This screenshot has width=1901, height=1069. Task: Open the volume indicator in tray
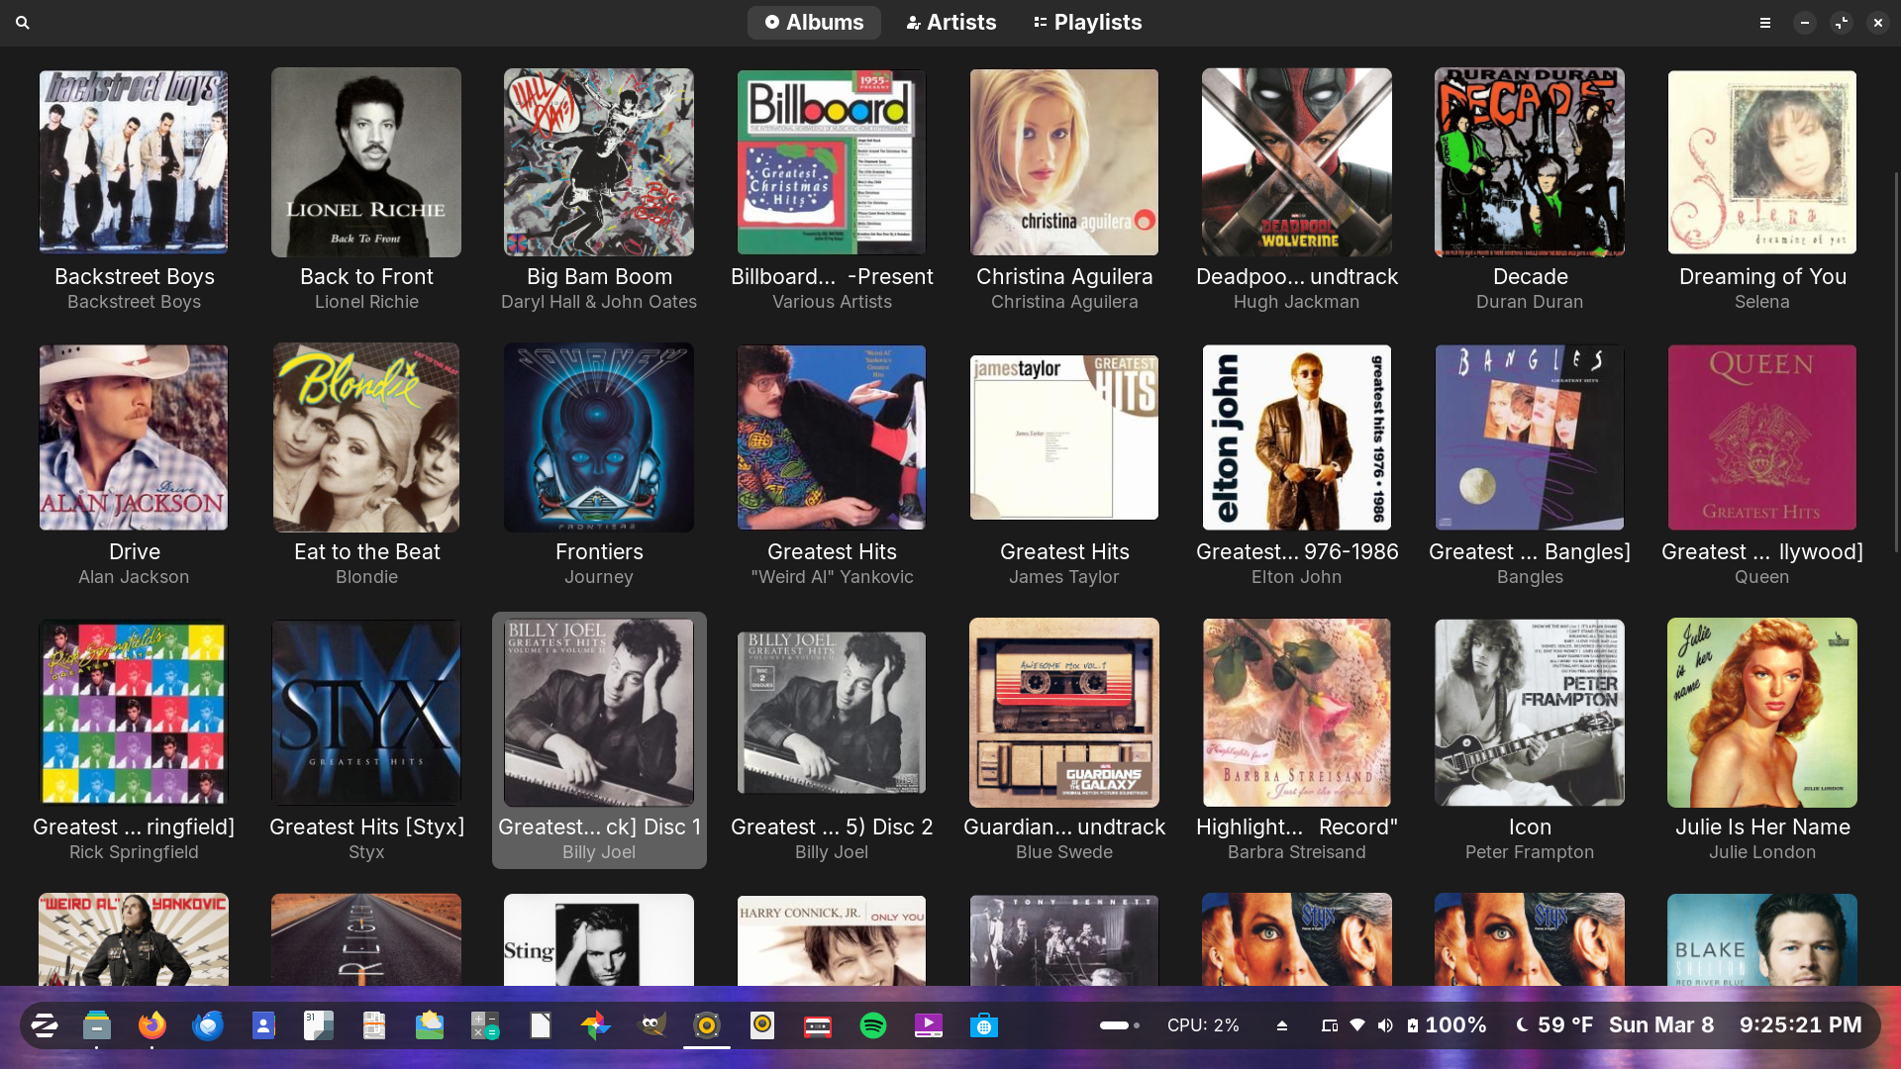(1385, 1025)
